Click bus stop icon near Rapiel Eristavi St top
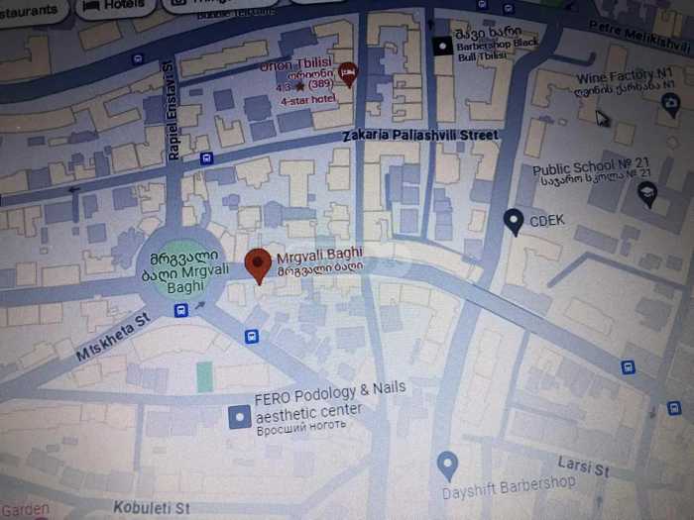This screenshot has width=694, height=520. click(x=138, y=58)
